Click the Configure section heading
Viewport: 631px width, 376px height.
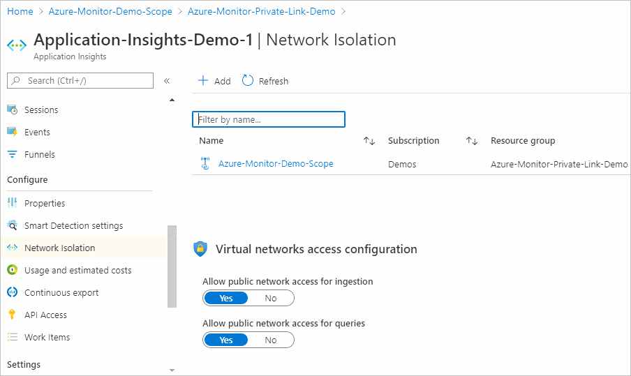27,180
